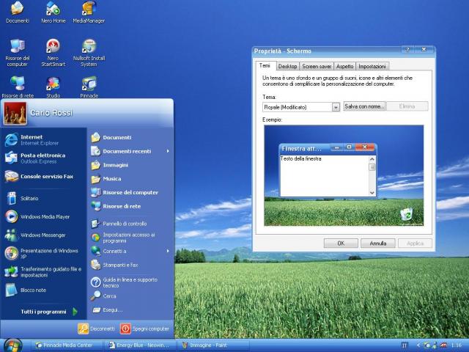
Task: Open Nero StartSmart desktop shortcut
Action: click(53, 53)
